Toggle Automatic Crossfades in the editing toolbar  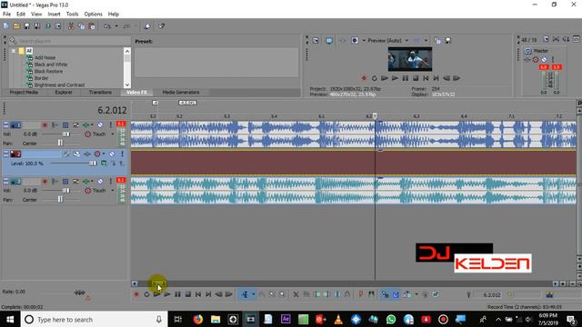tap(396, 294)
